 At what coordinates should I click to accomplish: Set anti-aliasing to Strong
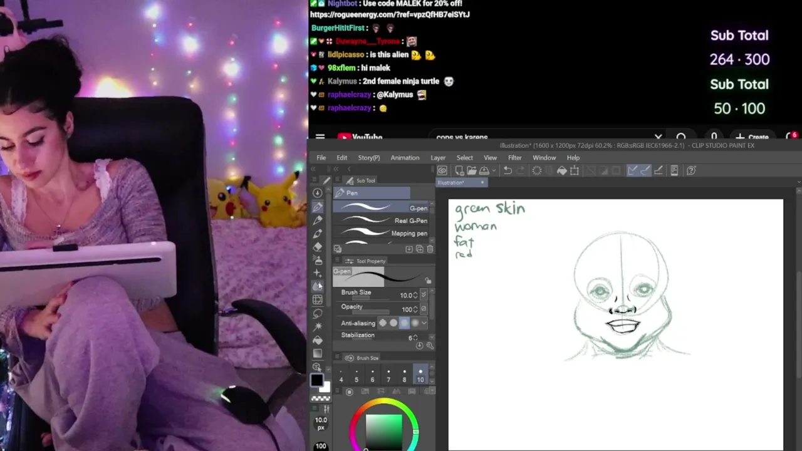(x=415, y=323)
